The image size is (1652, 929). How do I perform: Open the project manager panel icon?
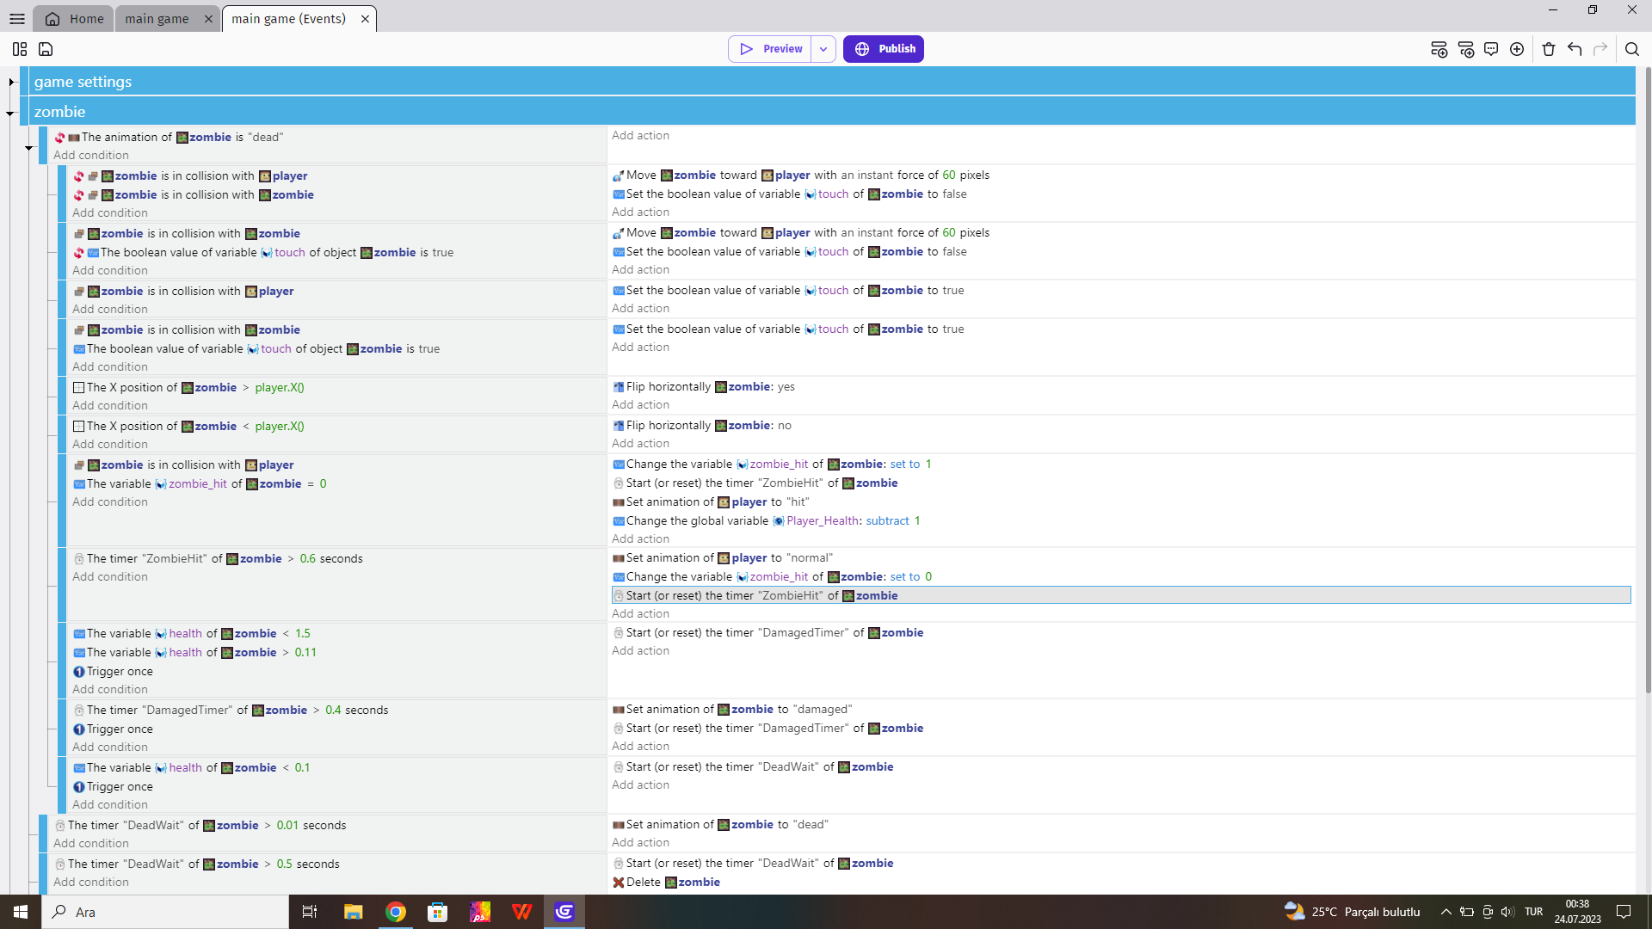pos(20,49)
